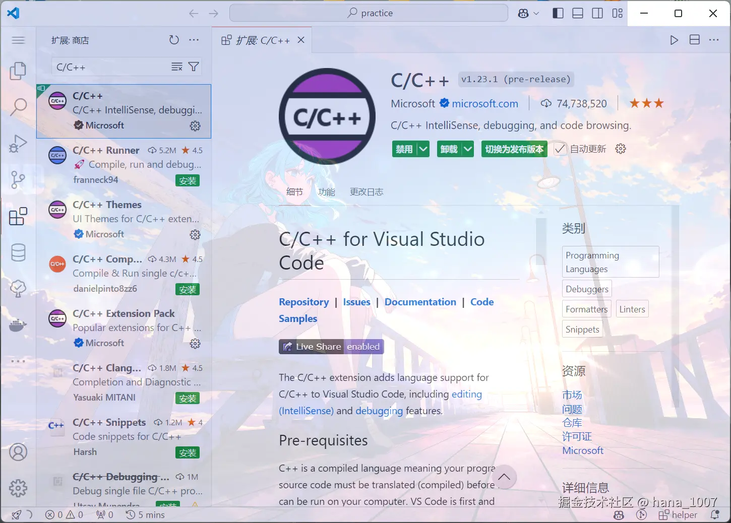Go forward with navigation arrow
731x523 pixels.
tap(214, 14)
